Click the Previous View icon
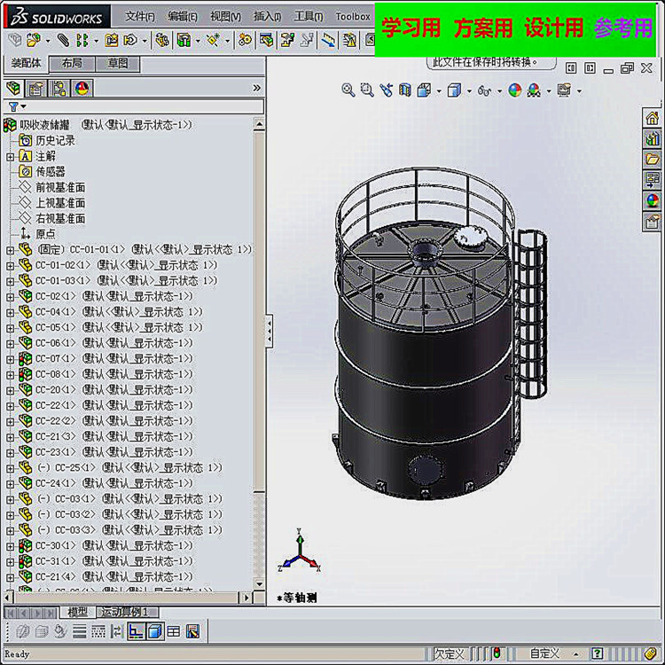The height and width of the screenshot is (665, 665). 386,90
